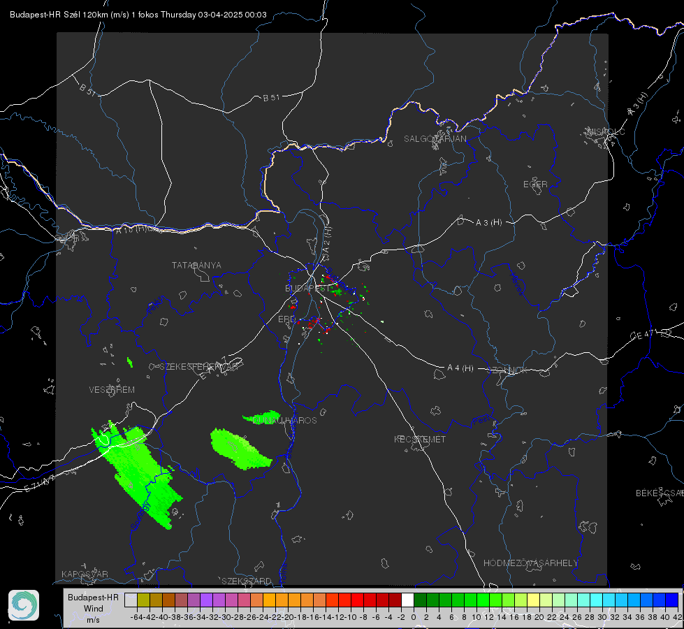Screen dimensions: 684x629
Task: Click the HÓDMEZŐVÁSÁRHELY city label
Action: tap(530, 563)
